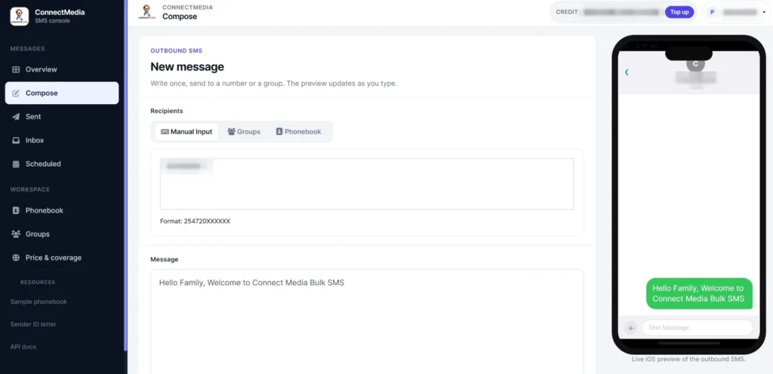Viewport: 773px width, 374px height.
Task: Open the API docs link
Action: point(23,347)
